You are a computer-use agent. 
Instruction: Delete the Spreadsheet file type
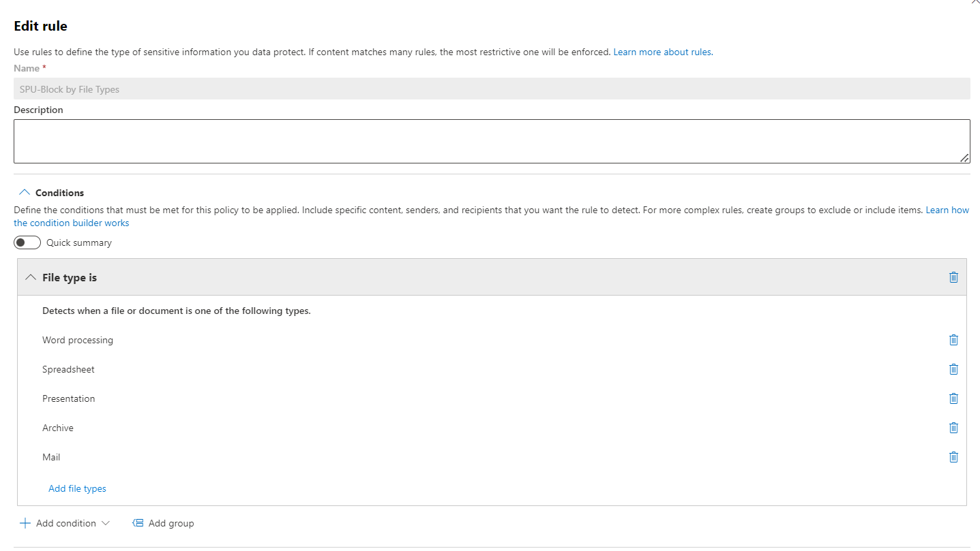point(953,368)
